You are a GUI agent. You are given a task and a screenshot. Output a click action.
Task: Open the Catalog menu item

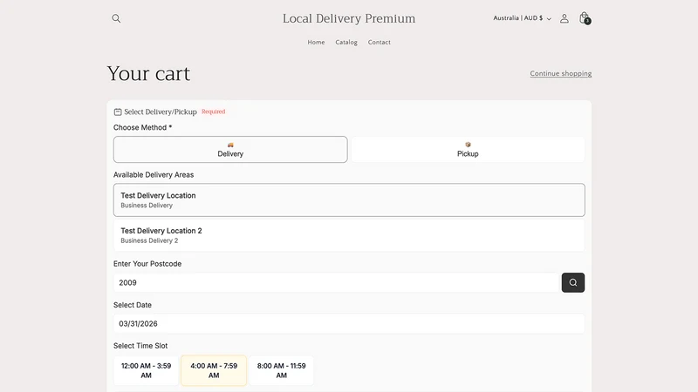click(346, 42)
